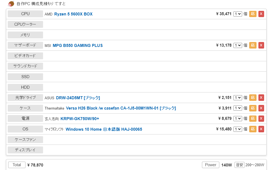This screenshot has width=269, height=170.
Task: Click the Thermaltake maker name
Action: (54, 108)
